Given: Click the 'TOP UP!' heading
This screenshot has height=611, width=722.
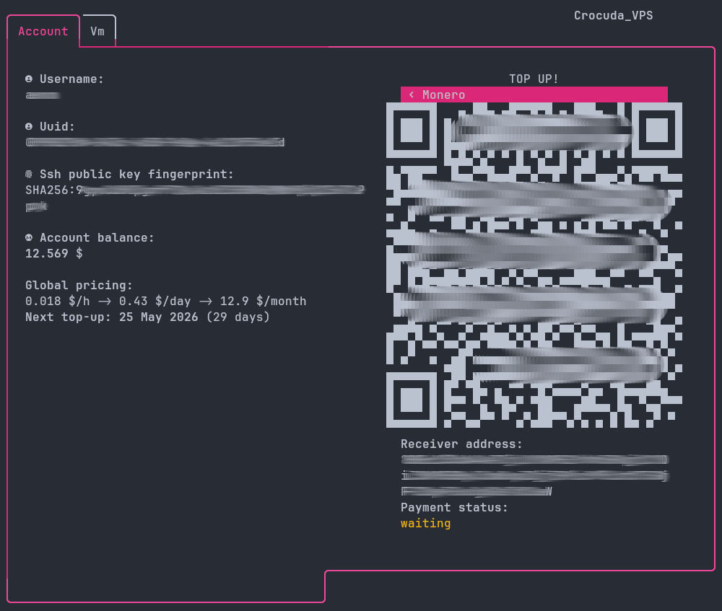Looking at the screenshot, I should coord(534,79).
